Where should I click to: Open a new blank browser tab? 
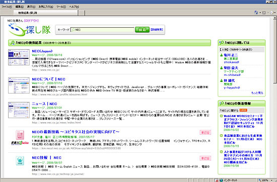coord(82,13)
